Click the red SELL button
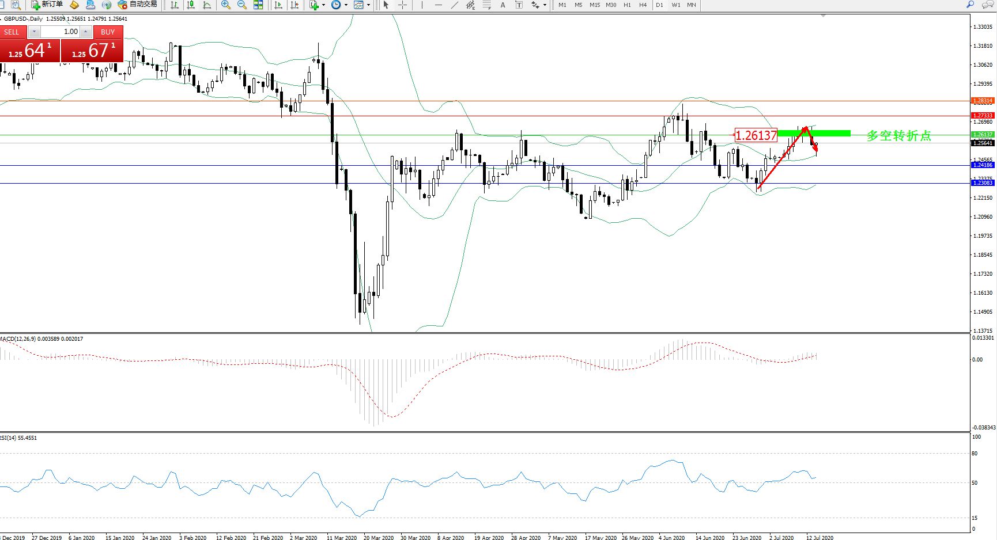This screenshot has height=540, width=997. pyautogui.click(x=12, y=32)
